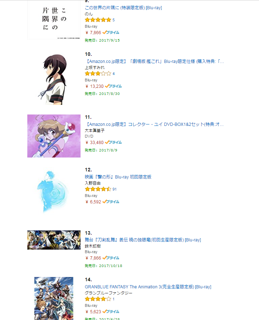
Task: Click the Prime badge on item 13's price
Action: coord(111,258)
